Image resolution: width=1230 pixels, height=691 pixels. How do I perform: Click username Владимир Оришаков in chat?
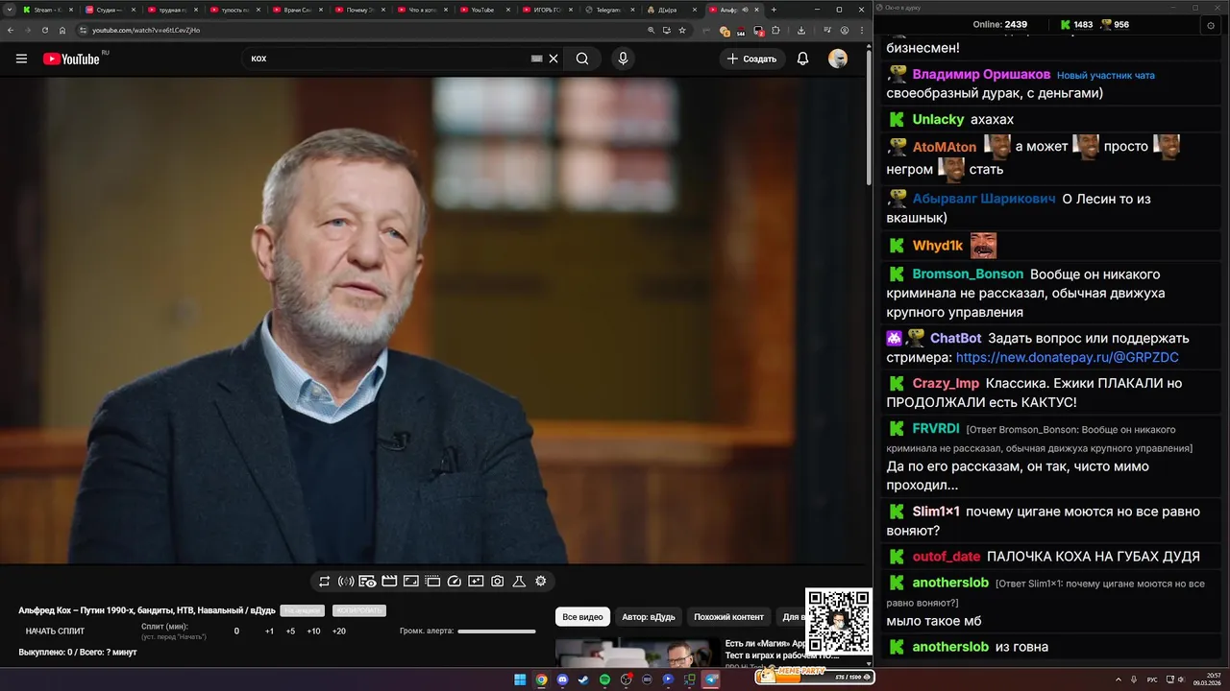tap(981, 74)
